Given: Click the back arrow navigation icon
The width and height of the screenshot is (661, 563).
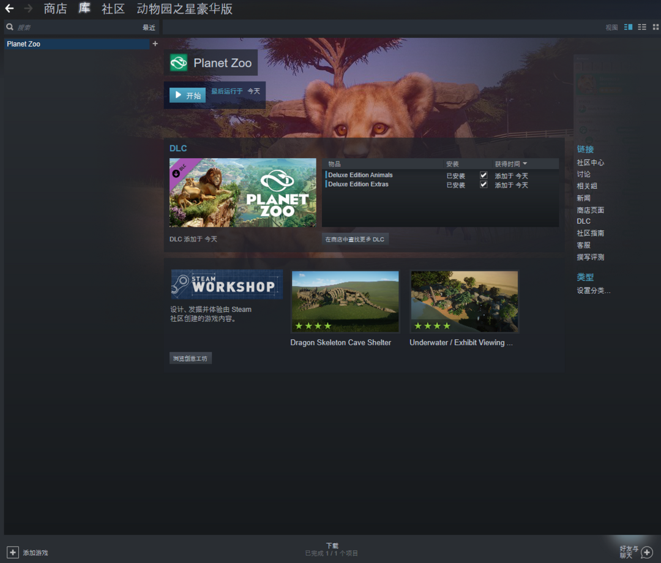Looking at the screenshot, I should point(9,9).
